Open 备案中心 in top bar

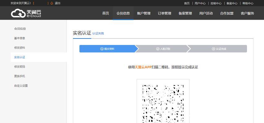click(x=232, y=3)
